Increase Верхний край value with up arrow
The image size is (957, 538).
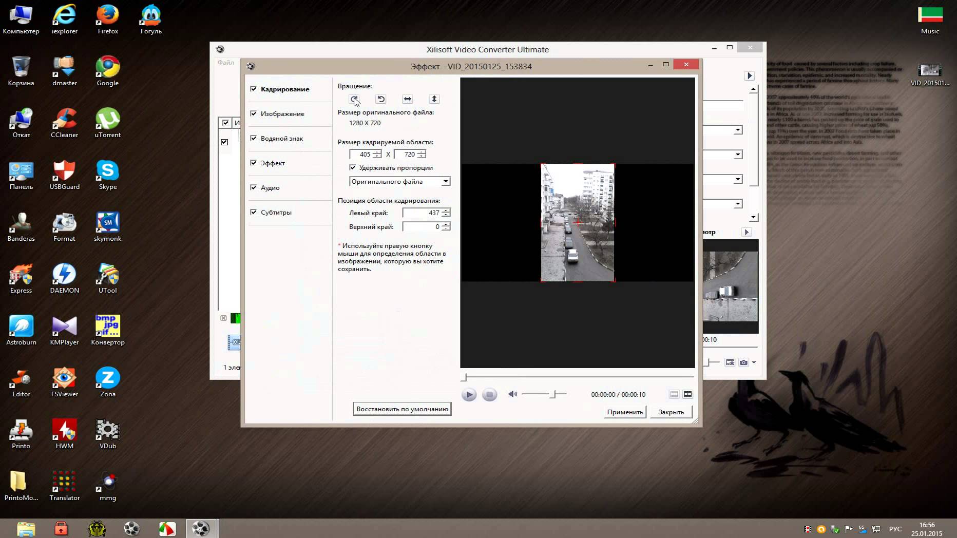coord(446,224)
